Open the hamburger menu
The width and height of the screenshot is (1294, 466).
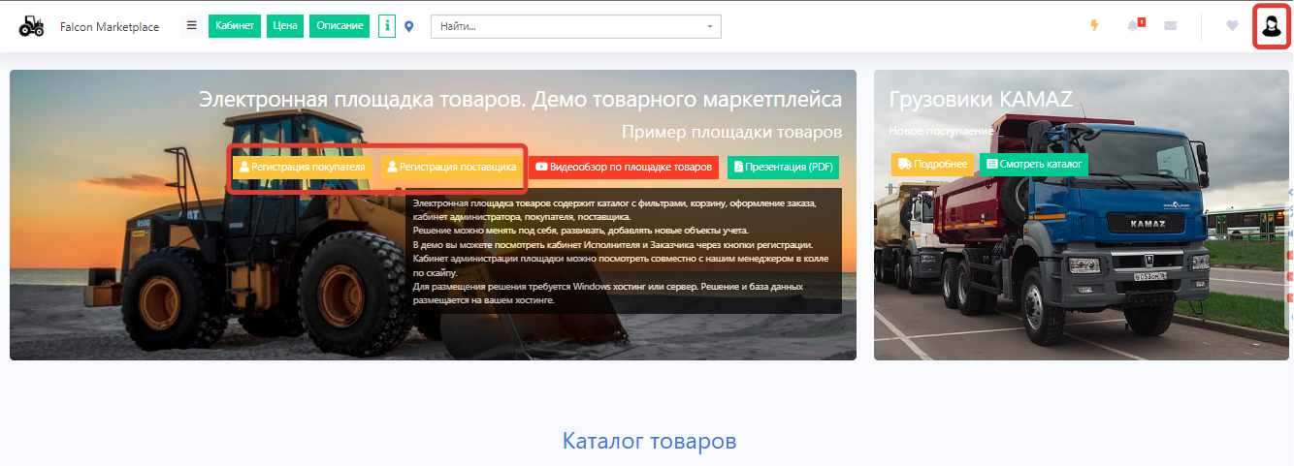click(x=192, y=26)
